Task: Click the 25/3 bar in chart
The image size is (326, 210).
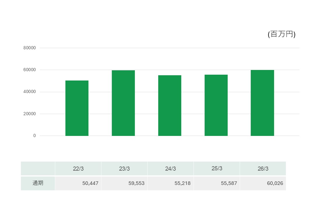Action: pos(216,105)
